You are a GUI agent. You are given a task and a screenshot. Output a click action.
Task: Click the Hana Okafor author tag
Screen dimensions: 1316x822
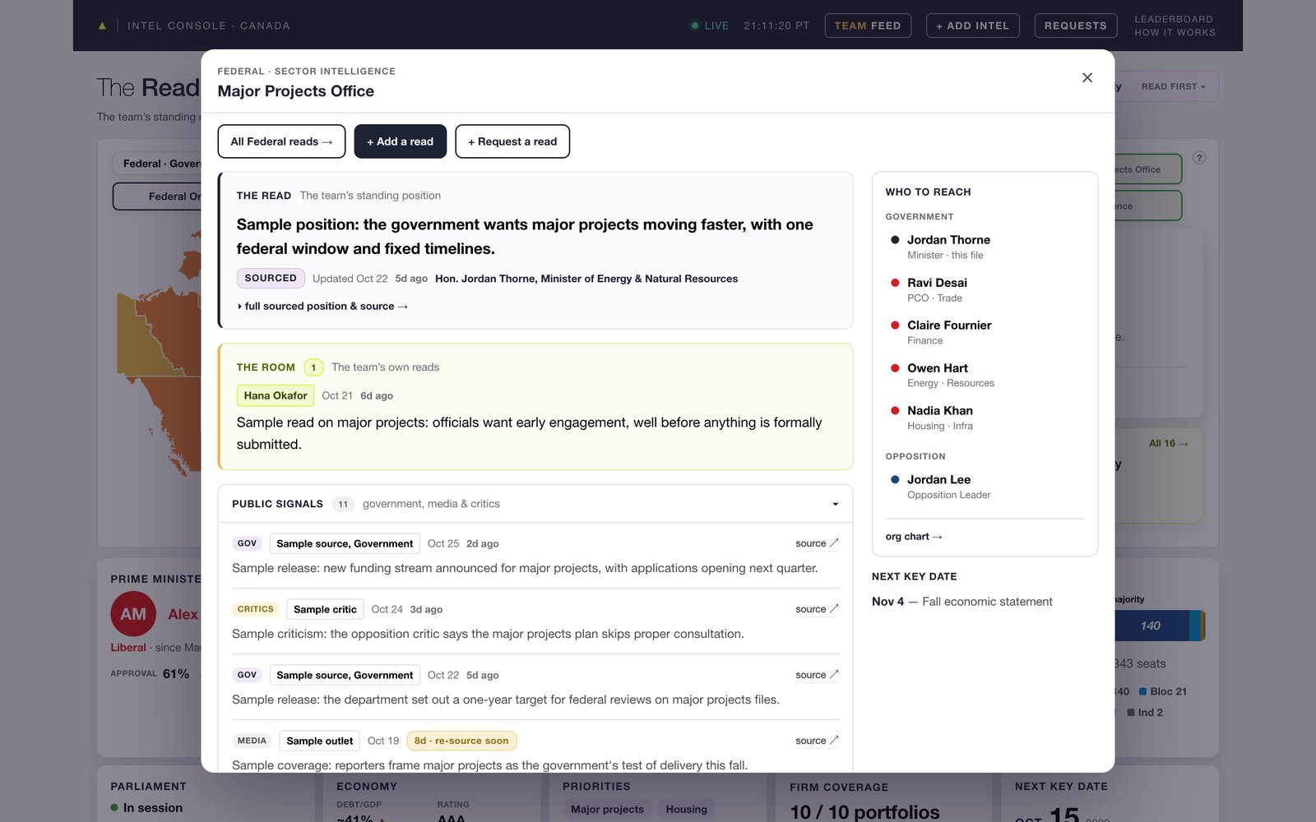(x=276, y=395)
